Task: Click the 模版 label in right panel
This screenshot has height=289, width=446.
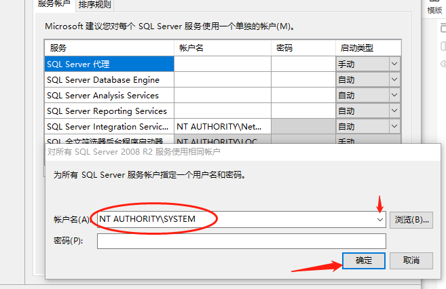Action: [434, 10]
